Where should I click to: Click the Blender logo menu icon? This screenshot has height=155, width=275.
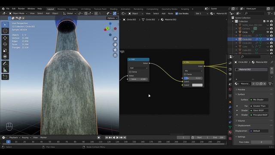coord(3,9)
